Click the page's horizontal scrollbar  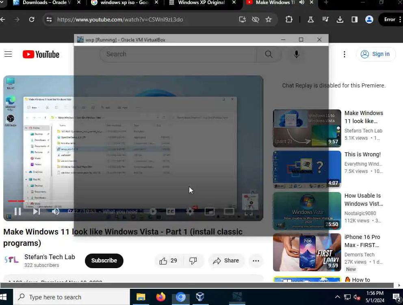197,285
